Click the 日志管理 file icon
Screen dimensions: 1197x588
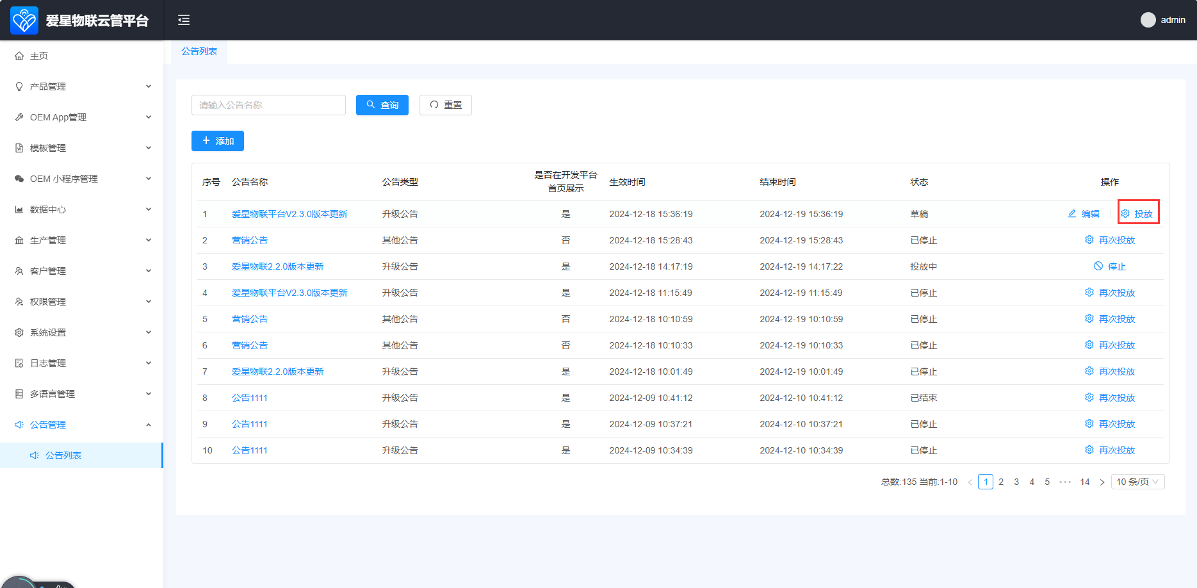(19, 363)
